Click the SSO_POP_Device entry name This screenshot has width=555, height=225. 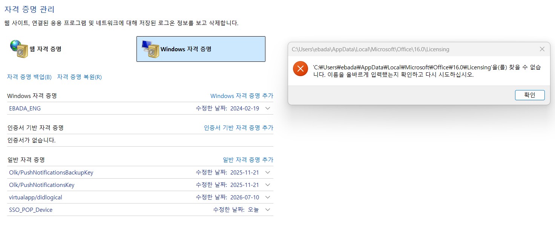tap(31, 210)
